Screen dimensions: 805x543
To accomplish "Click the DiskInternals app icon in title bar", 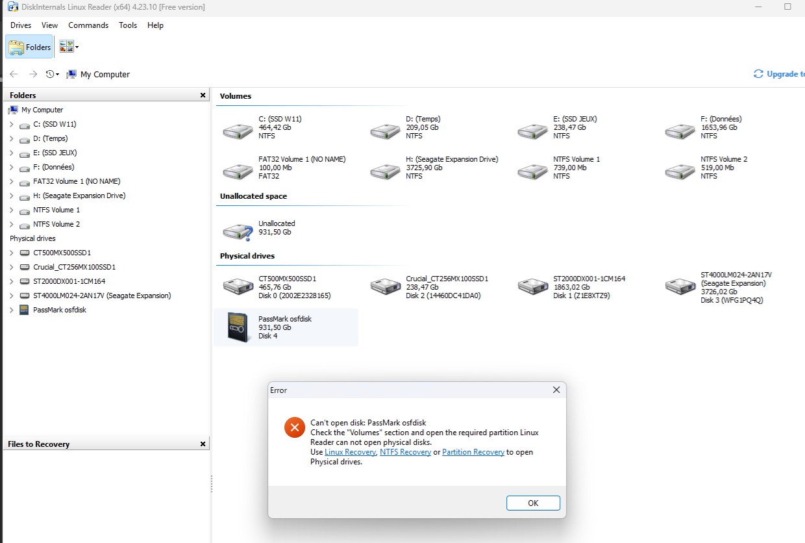I will [x=12, y=6].
